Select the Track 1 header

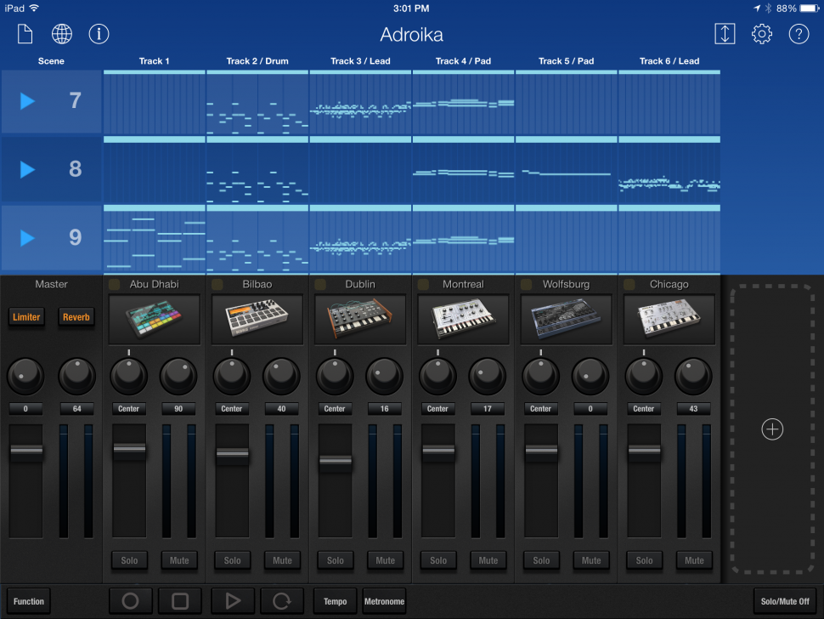click(x=154, y=61)
